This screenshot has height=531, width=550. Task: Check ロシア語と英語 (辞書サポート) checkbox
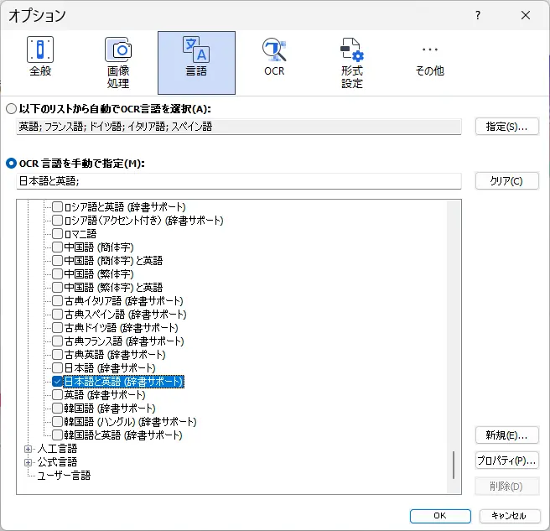click(57, 206)
